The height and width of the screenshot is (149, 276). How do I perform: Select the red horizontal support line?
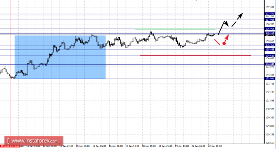[195, 55]
